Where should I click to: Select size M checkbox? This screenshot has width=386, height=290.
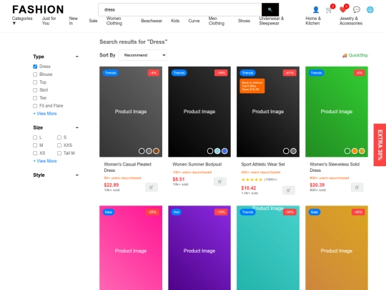[x=35, y=145]
